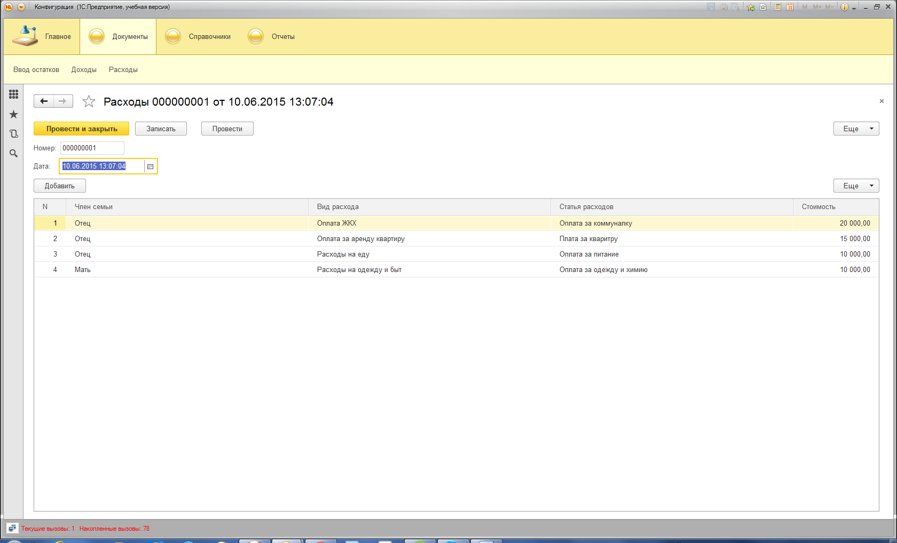
Task: Add document to favorites with outline star
Action: [89, 101]
